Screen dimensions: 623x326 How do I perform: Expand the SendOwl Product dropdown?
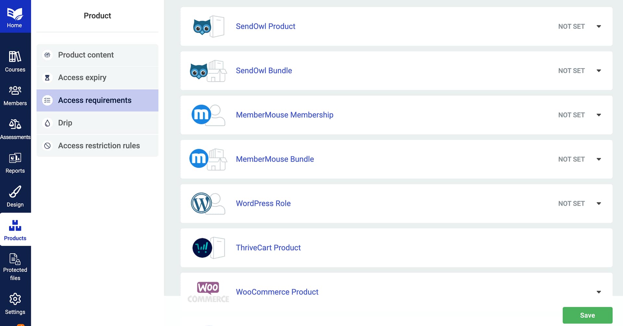pyautogui.click(x=599, y=26)
